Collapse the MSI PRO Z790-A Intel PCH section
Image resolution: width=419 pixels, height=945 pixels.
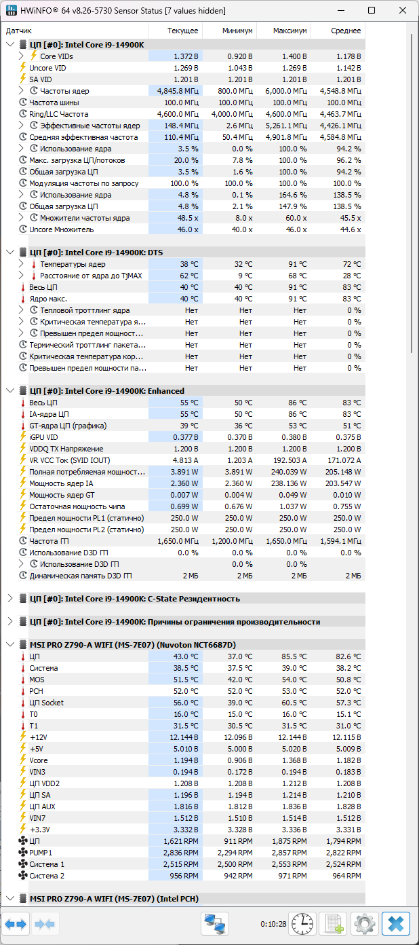pos(9,899)
